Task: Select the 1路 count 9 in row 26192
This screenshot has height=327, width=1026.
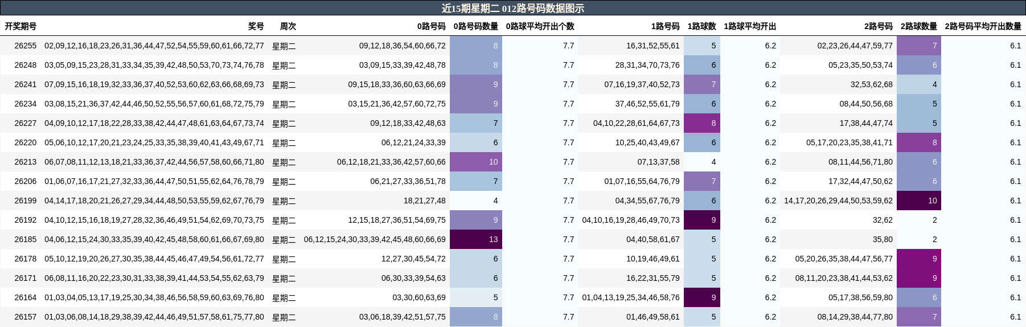Action: [x=702, y=220]
